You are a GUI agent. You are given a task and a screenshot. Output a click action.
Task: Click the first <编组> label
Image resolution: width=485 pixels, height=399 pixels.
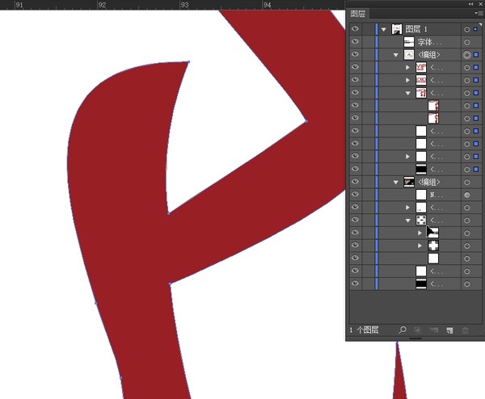tap(429, 55)
